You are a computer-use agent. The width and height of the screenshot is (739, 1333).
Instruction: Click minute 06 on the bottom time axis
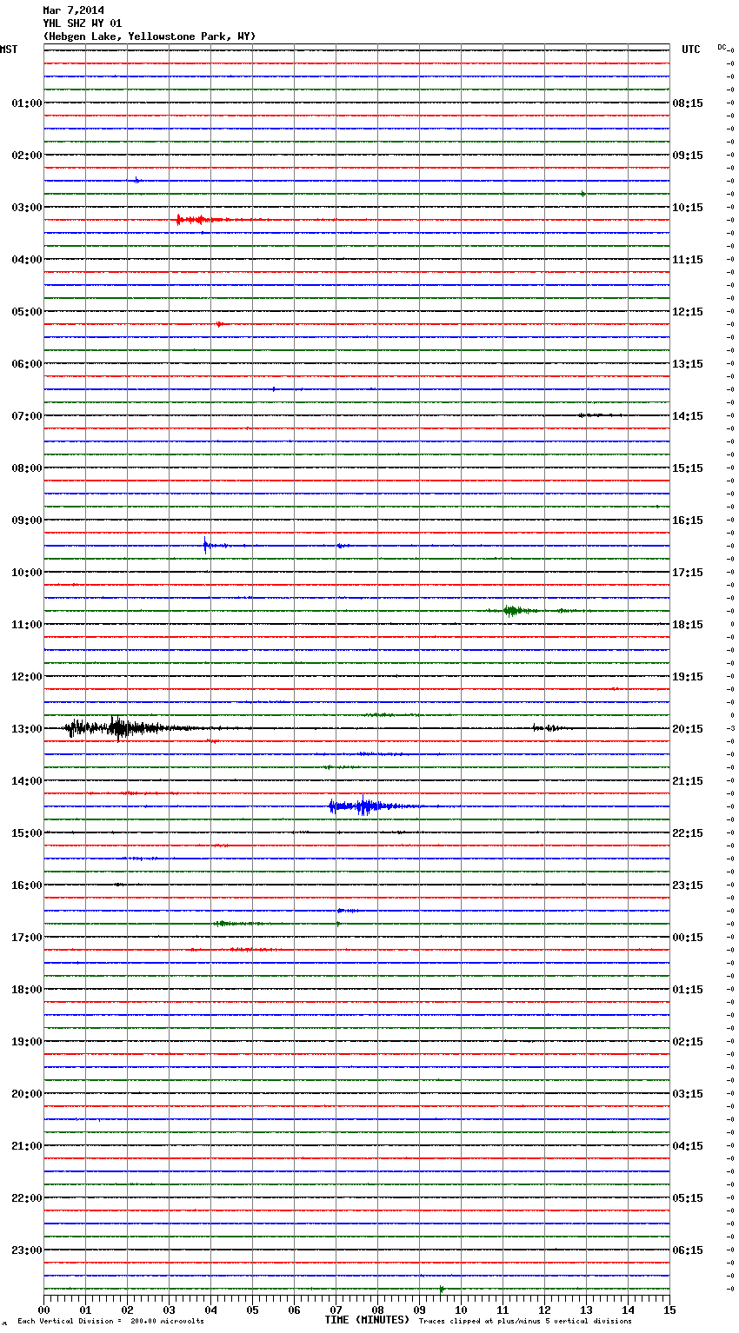(x=294, y=1310)
